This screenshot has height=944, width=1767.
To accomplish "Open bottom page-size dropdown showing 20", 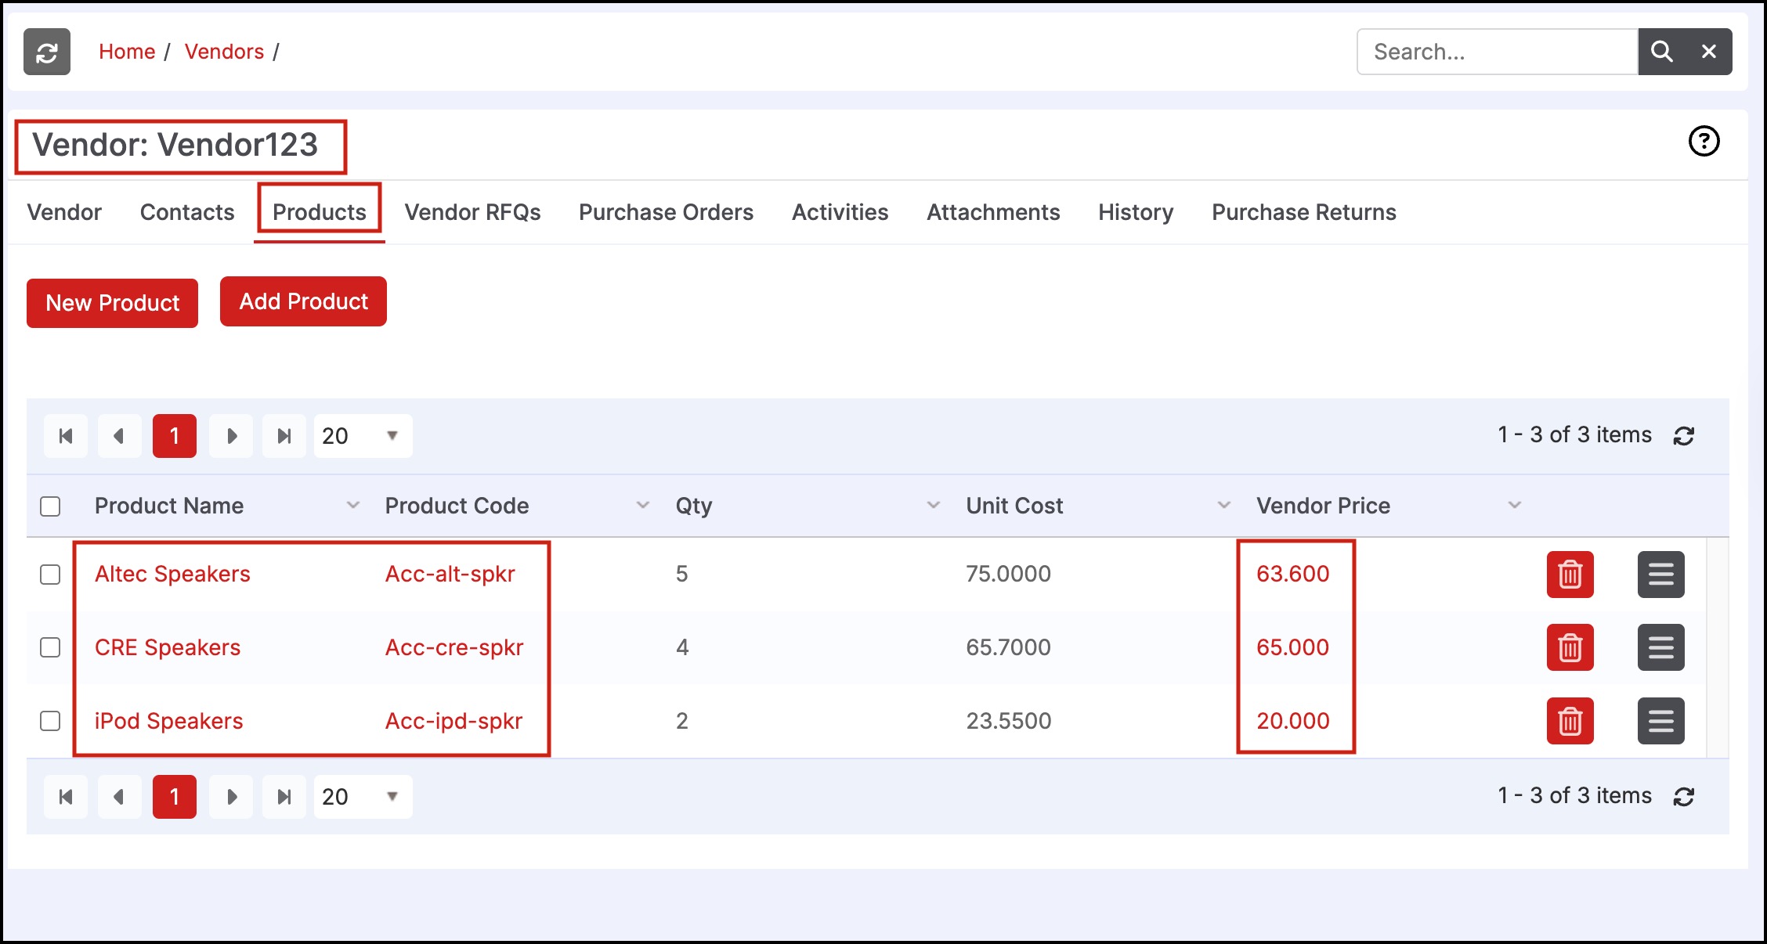I will (363, 797).
